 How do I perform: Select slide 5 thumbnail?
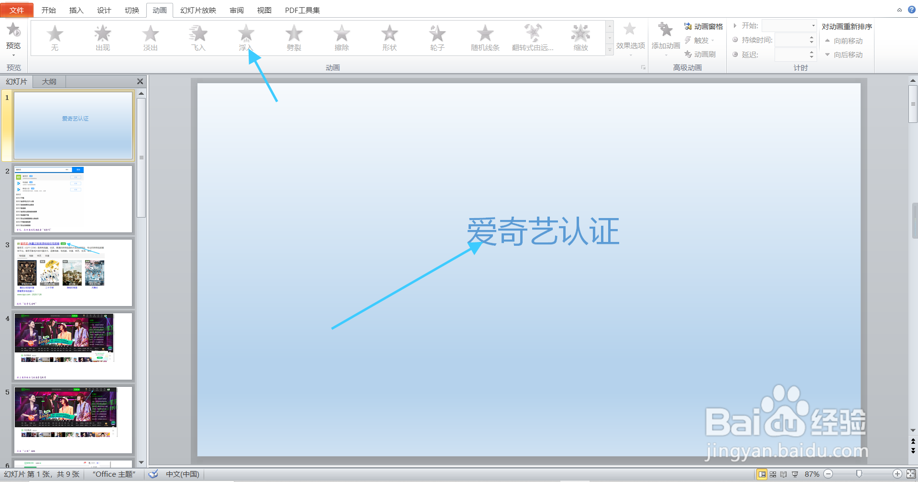pyautogui.click(x=73, y=420)
